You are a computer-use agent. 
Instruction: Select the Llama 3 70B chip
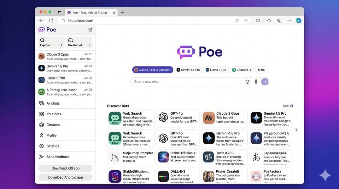[x=216, y=70]
